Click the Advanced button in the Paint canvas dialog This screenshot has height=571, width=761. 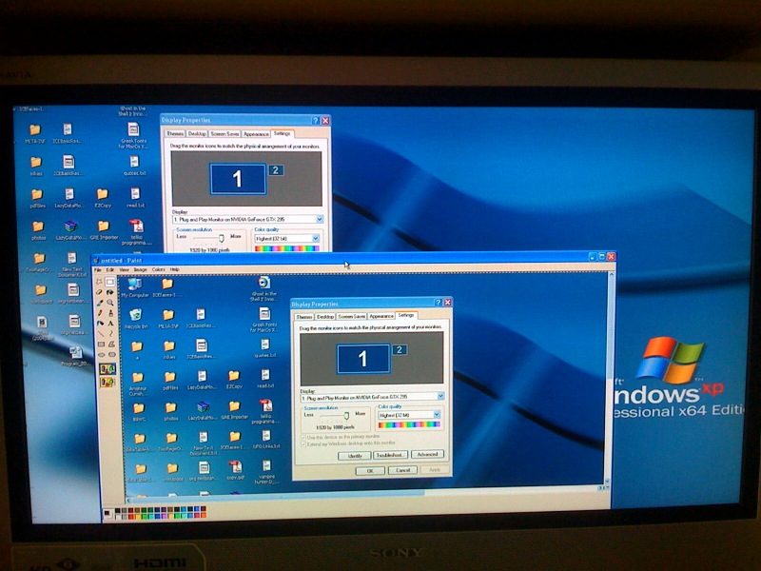427,454
